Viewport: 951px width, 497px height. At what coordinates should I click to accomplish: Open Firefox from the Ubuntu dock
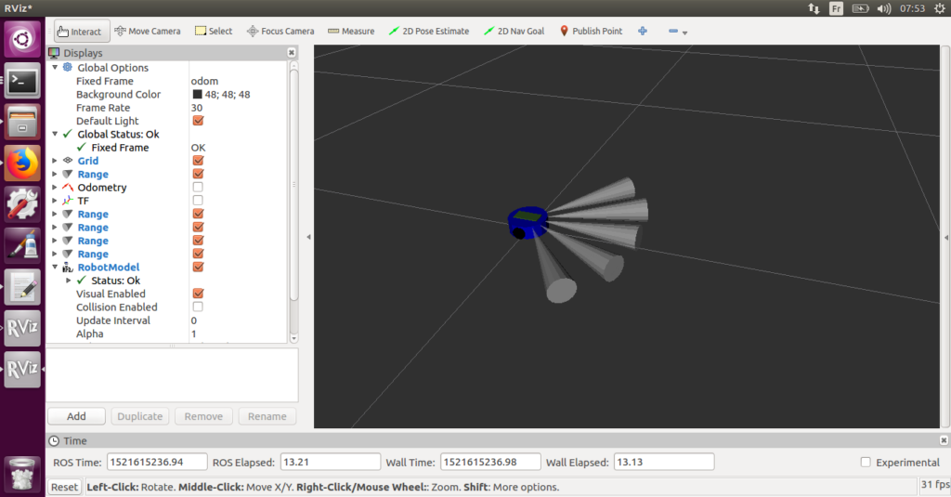(22, 163)
